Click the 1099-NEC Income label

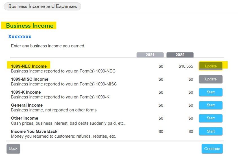(29, 66)
